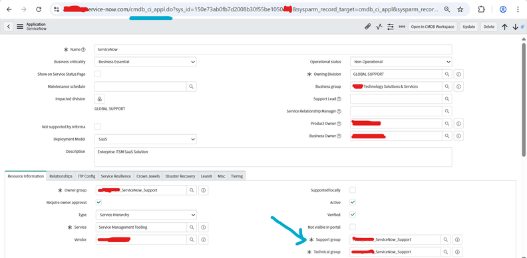
Task: Look up Maintenance schedule with magnifier
Action: 191,86
